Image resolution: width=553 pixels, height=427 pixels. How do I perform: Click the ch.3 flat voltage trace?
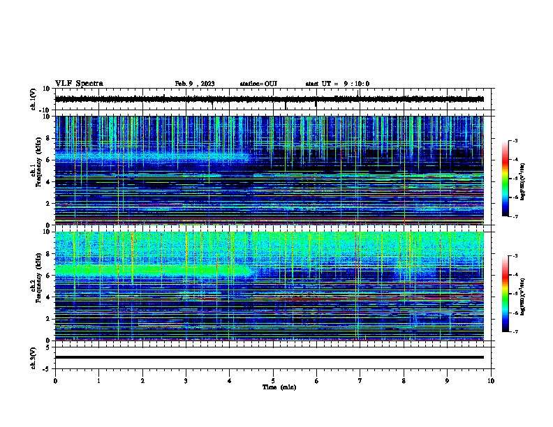tap(270, 357)
